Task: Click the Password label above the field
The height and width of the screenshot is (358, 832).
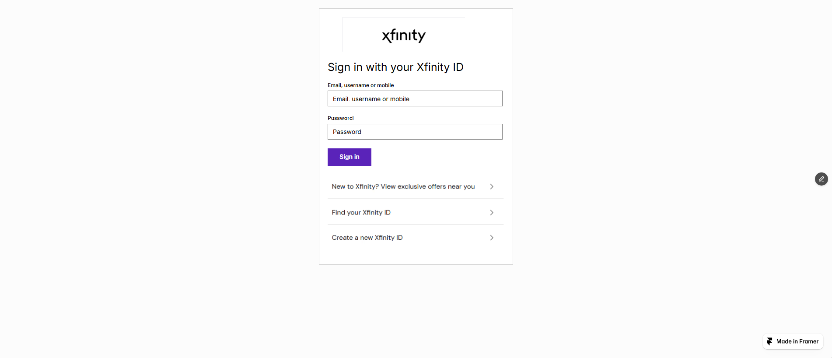Action: point(341,118)
